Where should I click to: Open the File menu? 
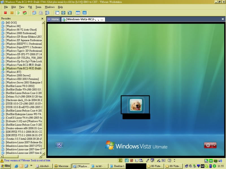point(6,7)
